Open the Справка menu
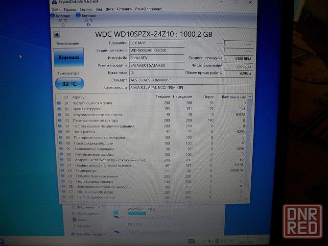Viewport: 328px width, 246px height. (x=124, y=9)
